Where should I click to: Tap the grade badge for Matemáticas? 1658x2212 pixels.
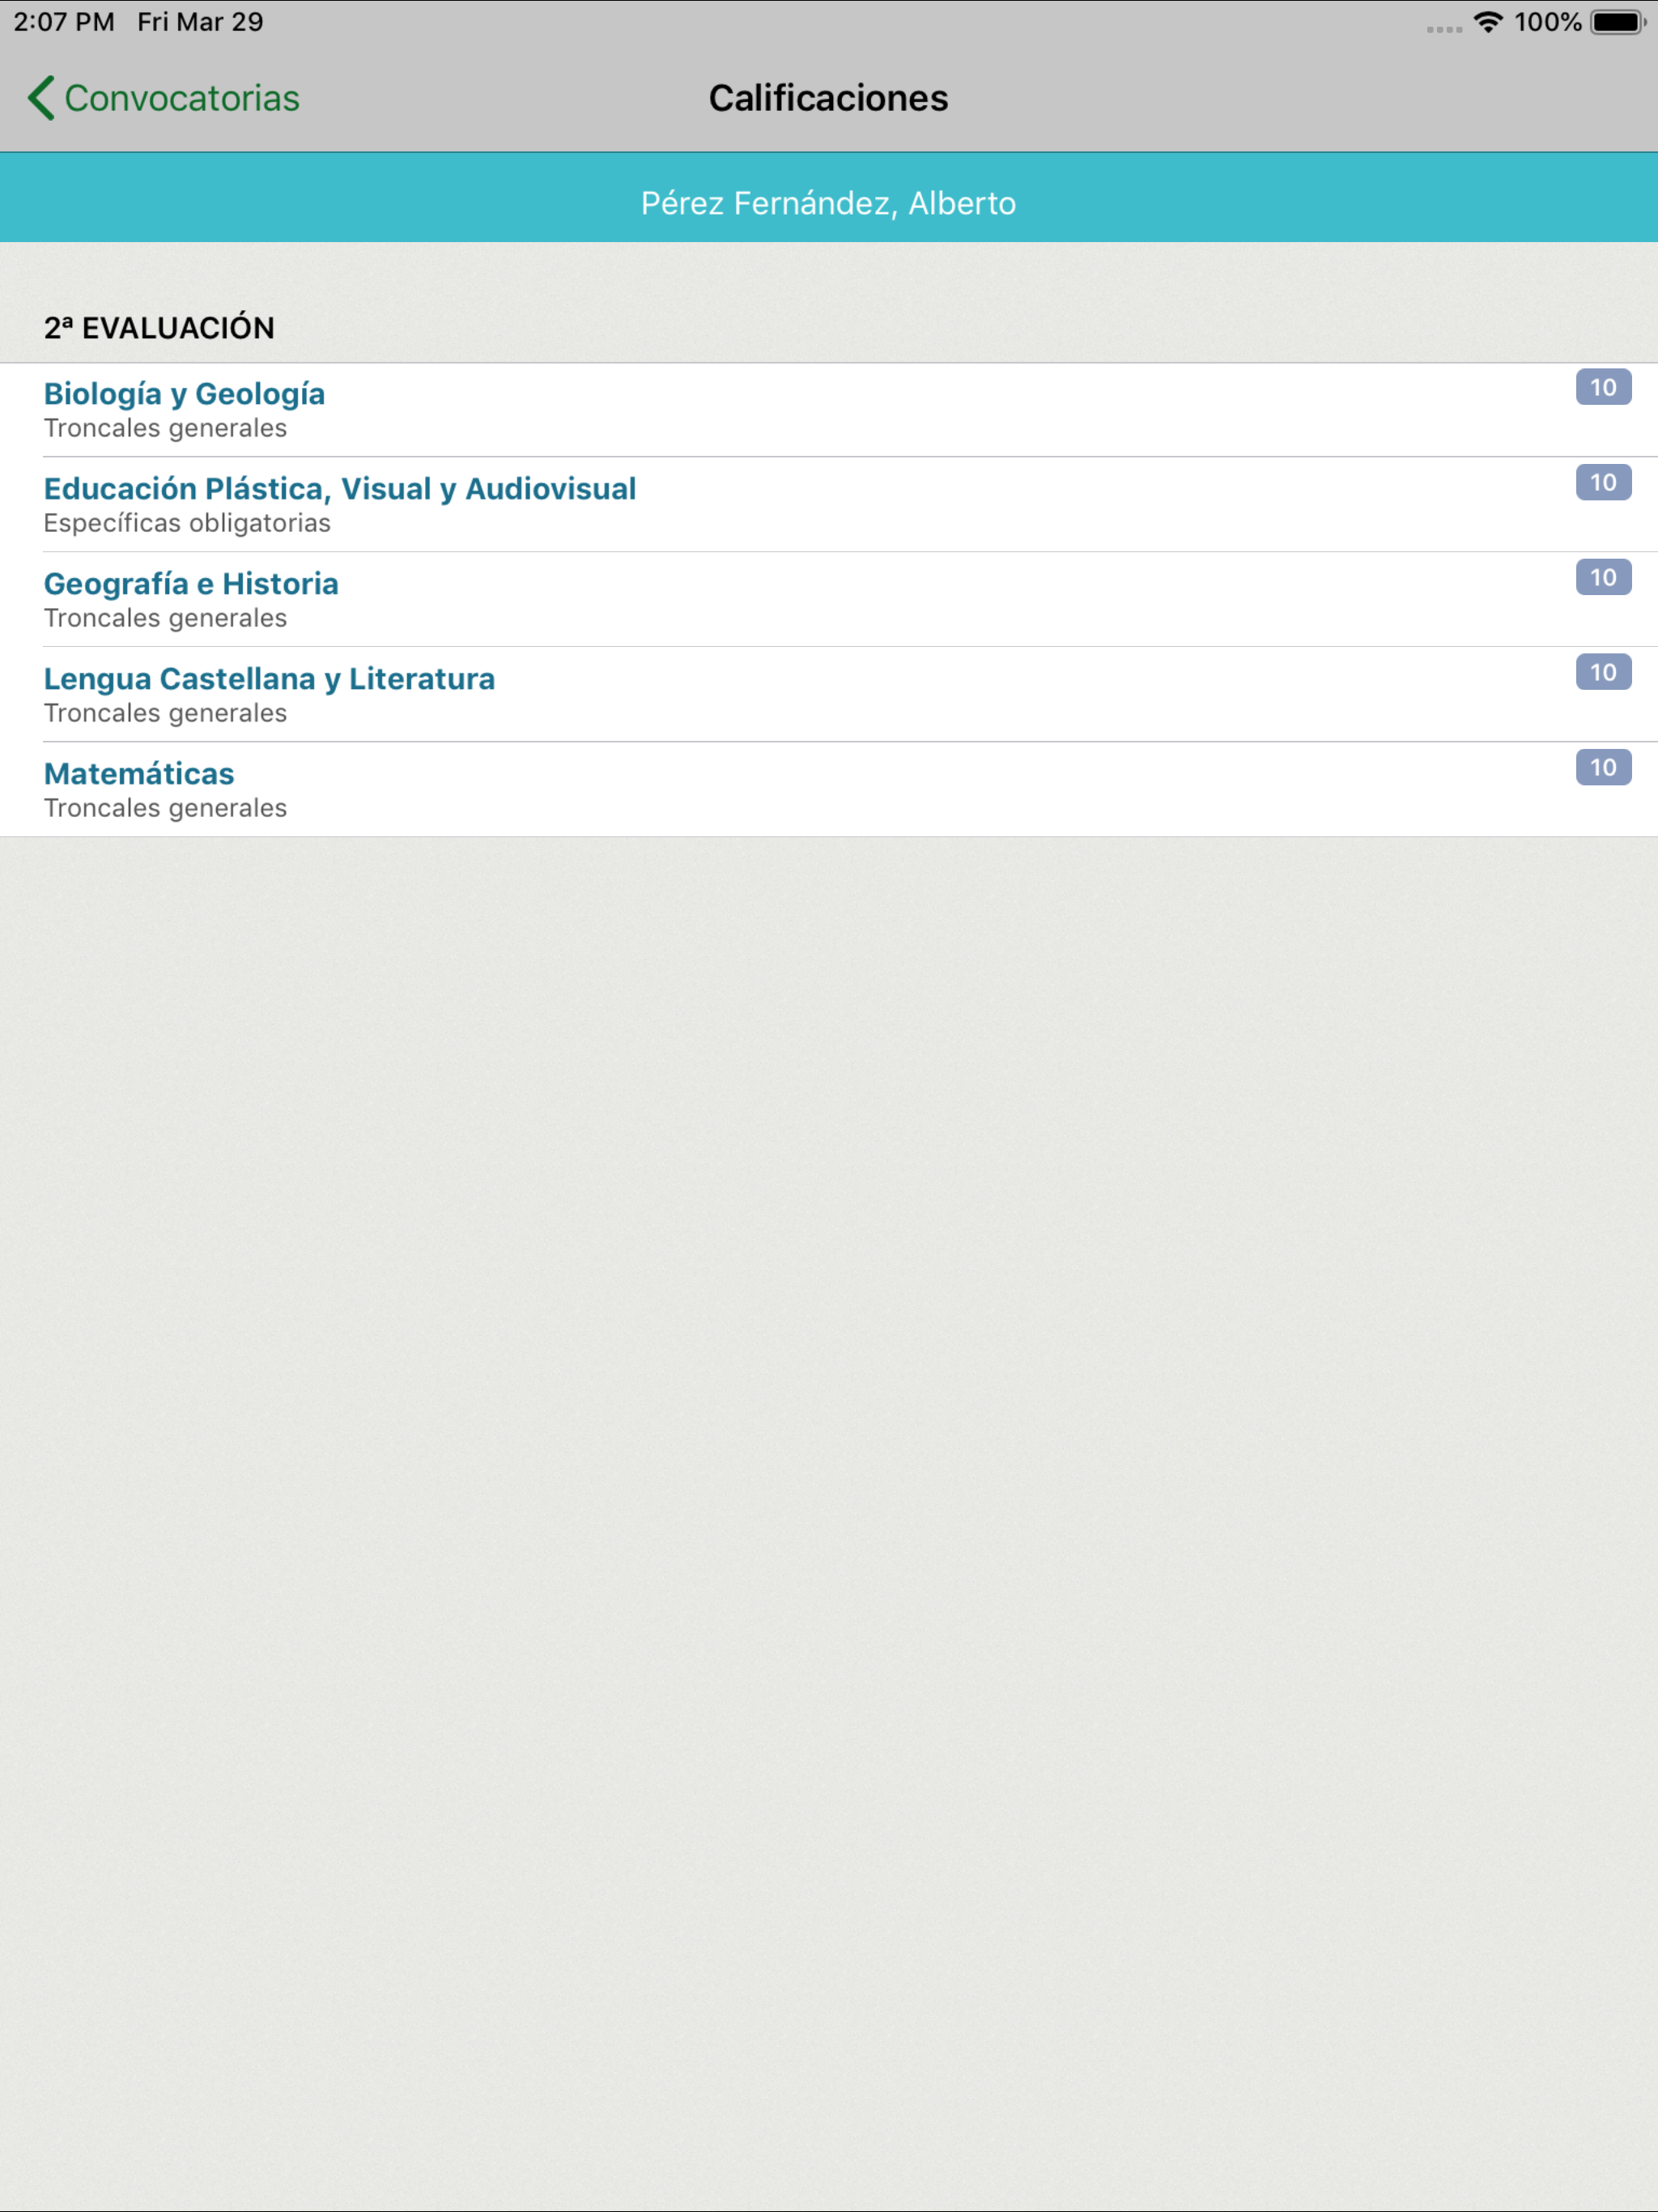(x=1602, y=767)
